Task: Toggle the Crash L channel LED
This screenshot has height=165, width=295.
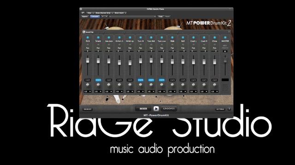Action: coord(194,38)
